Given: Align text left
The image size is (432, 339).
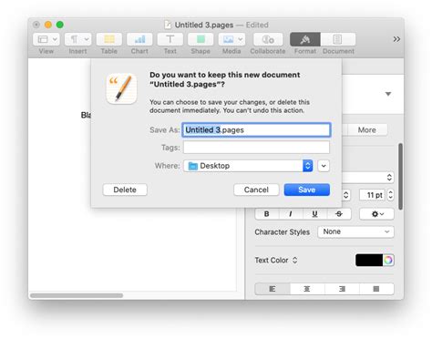Looking at the screenshot, I should tap(273, 289).
